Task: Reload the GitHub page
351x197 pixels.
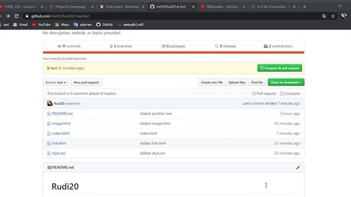Action: (x=16, y=16)
